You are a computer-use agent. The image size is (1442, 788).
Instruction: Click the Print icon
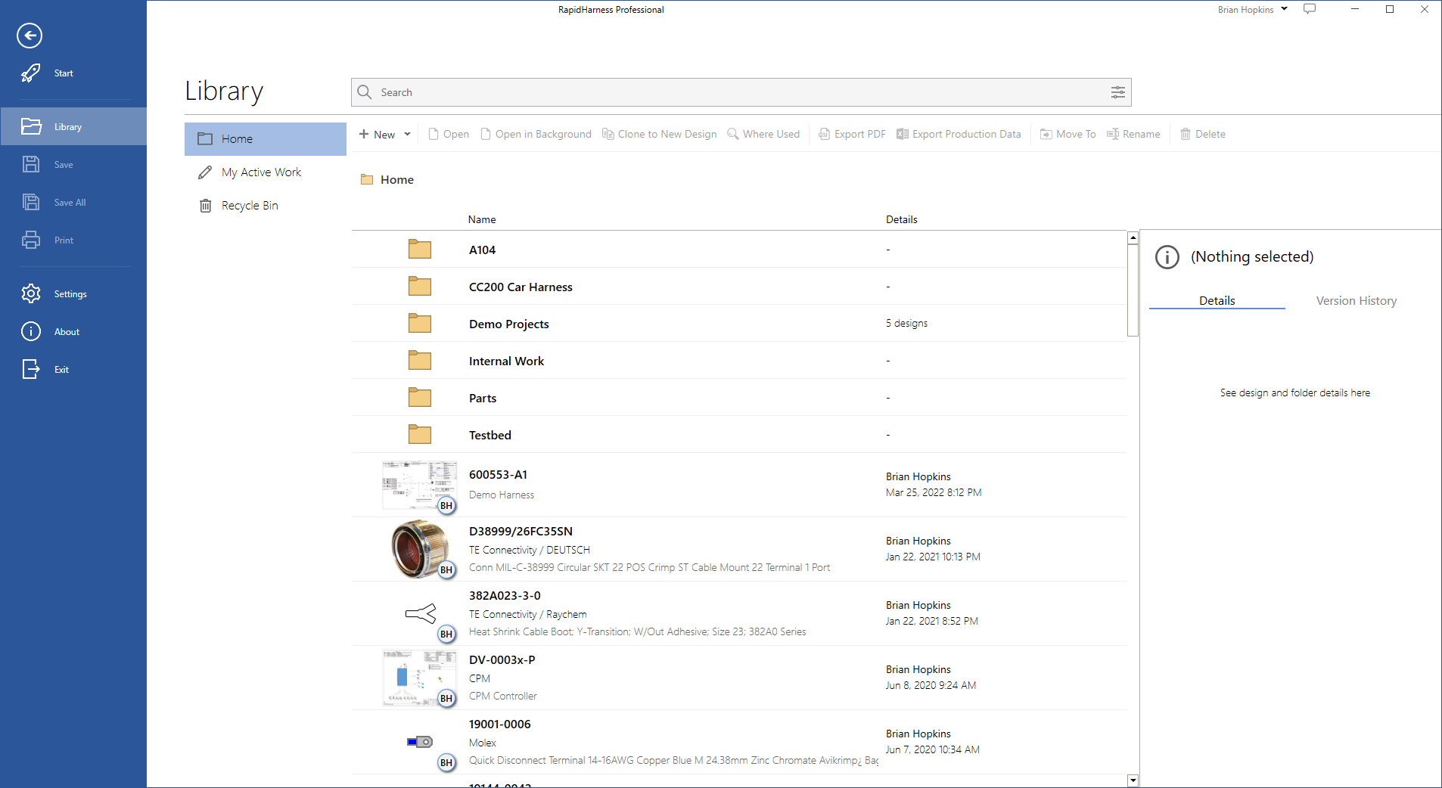31,240
